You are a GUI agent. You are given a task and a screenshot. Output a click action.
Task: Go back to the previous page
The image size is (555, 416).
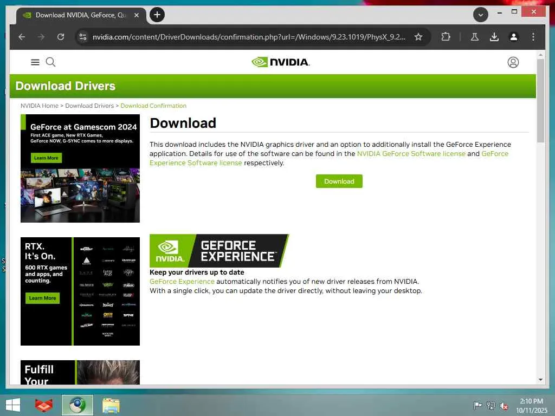[22, 37]
